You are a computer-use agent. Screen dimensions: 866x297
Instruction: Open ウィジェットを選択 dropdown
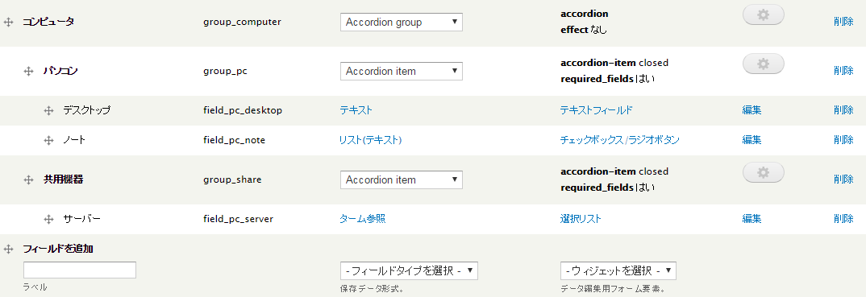click(618, 270)
